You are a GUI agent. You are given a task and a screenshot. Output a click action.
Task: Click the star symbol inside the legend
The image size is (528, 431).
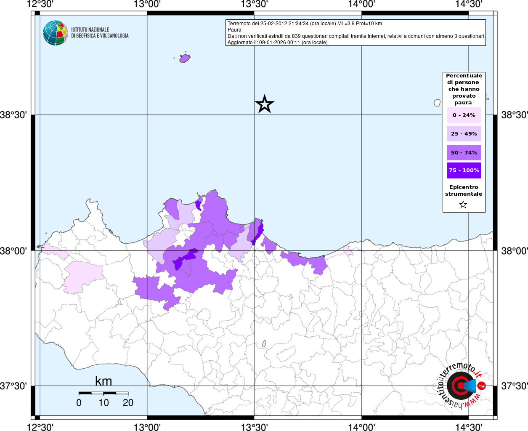coord(463,205)
